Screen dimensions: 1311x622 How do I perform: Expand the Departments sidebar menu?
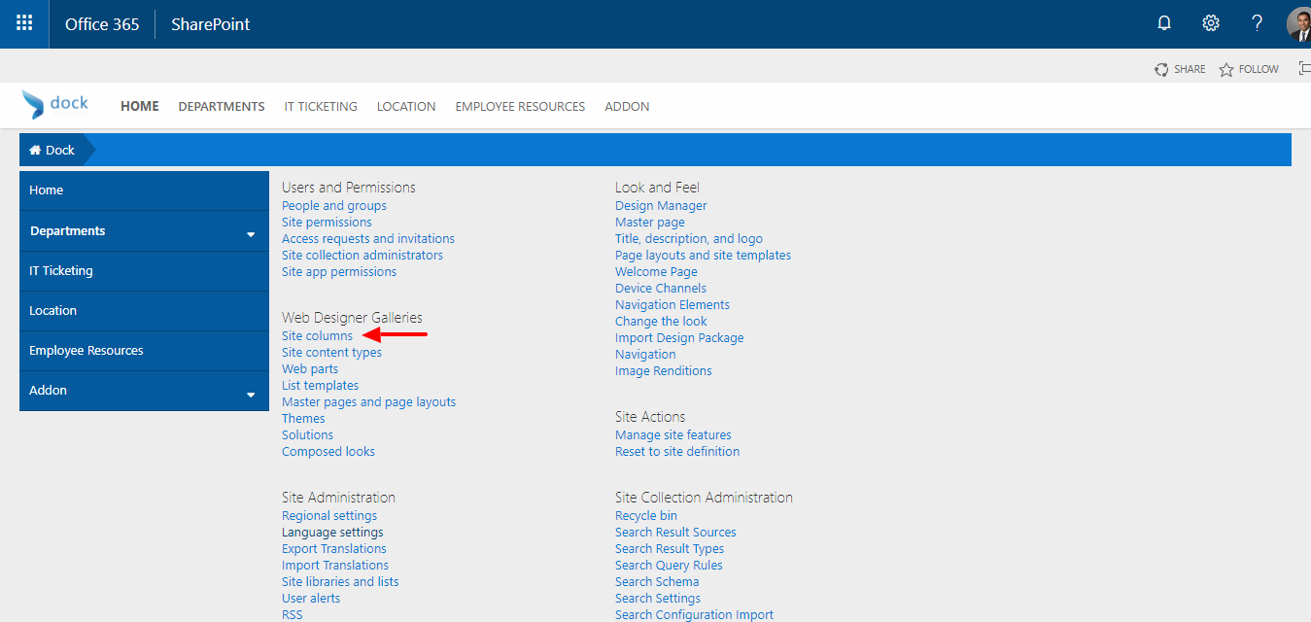[251, 232]
